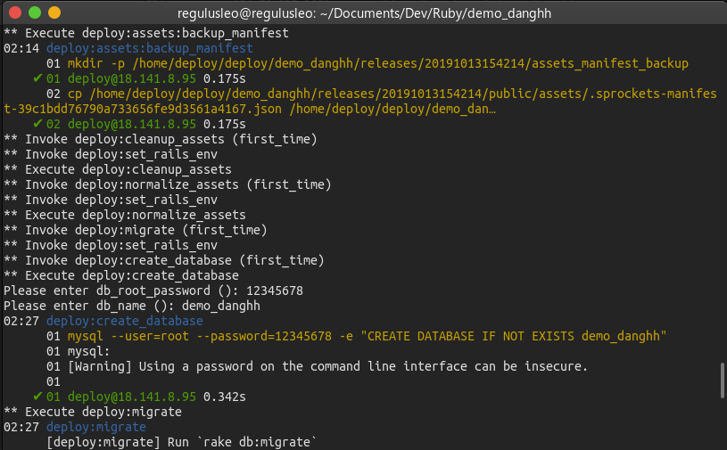Click 'Invoke deploy:migrate (first_time)' line
The image size is (727, 450).
pos(136,230)
